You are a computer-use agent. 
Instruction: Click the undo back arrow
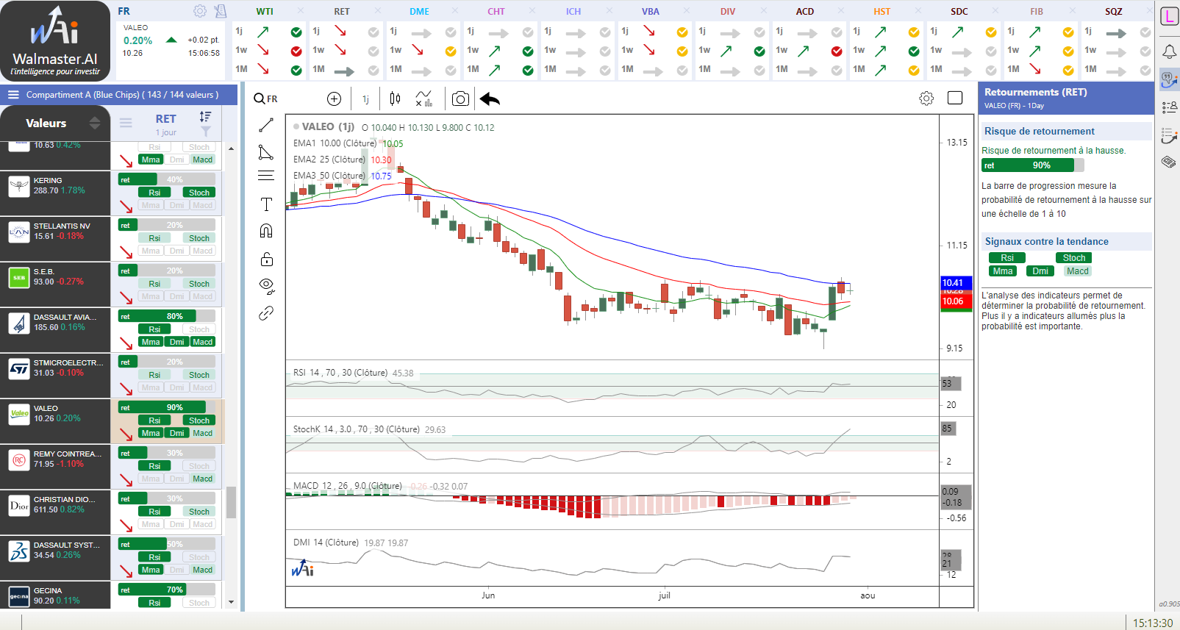490,99
